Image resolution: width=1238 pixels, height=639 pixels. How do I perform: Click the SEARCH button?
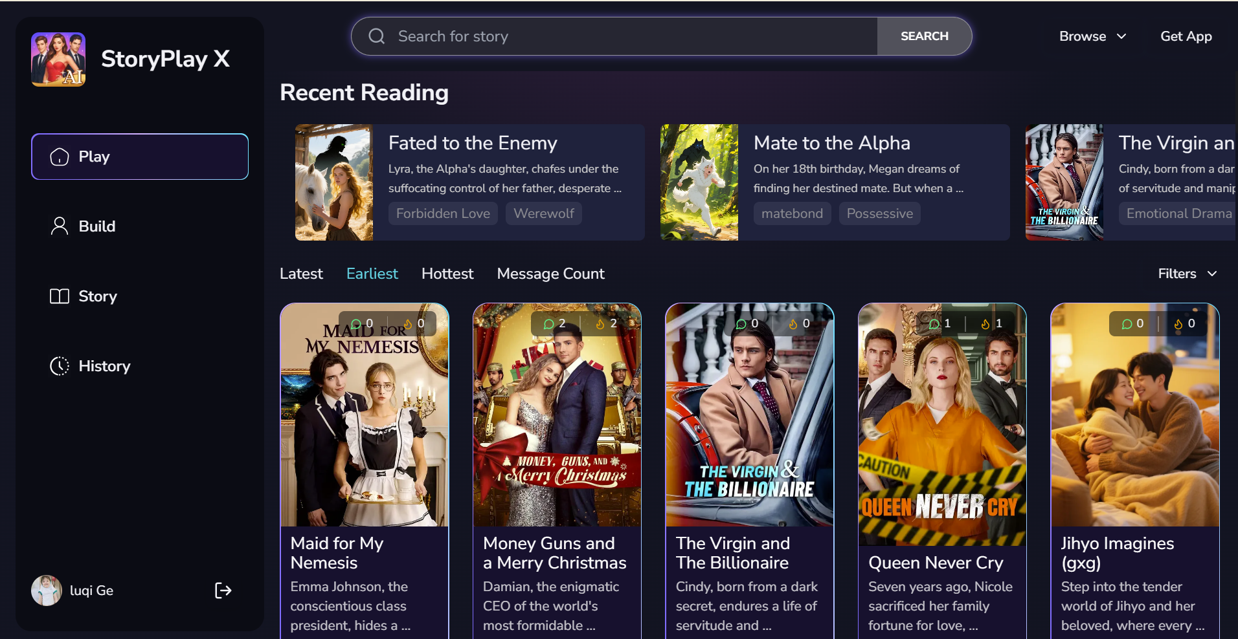tap(924, 36)
